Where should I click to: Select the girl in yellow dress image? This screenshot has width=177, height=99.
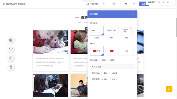79,42
